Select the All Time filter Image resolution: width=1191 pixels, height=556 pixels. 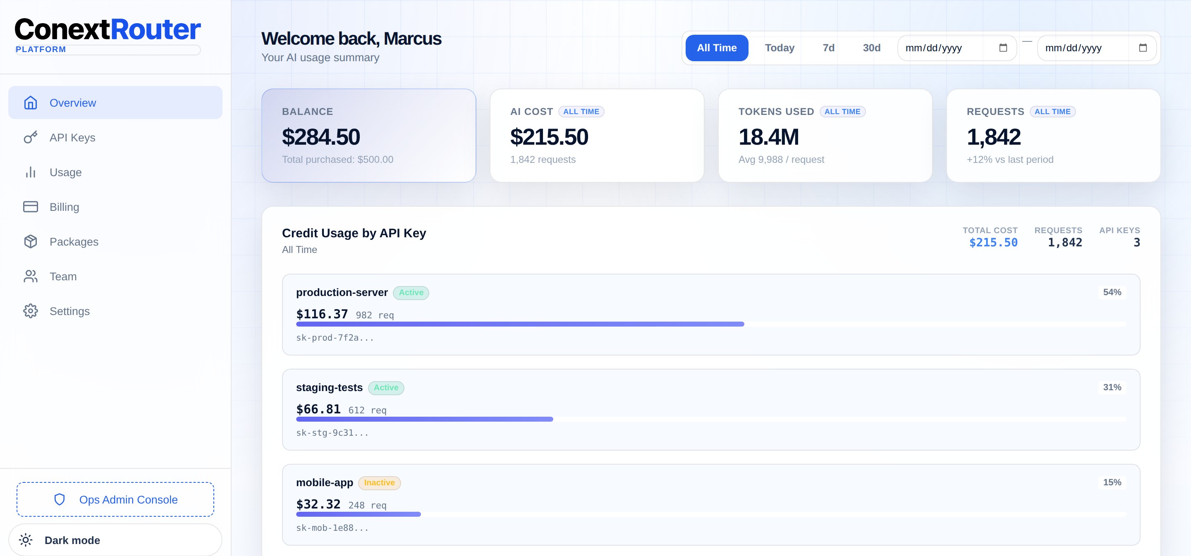[x=717, y=48]
